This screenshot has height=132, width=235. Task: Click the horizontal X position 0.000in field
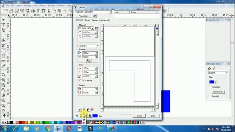[88, 53]
